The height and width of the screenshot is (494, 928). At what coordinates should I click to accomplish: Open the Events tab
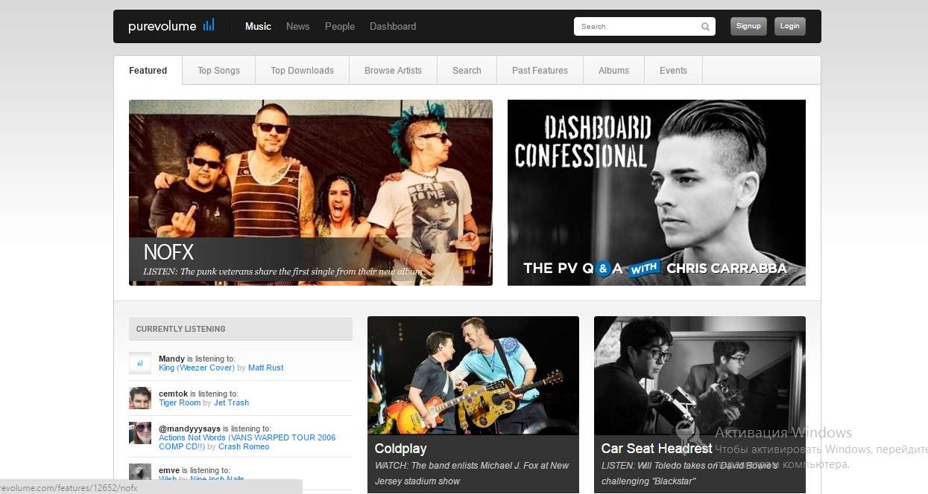(x=673, y=71)
